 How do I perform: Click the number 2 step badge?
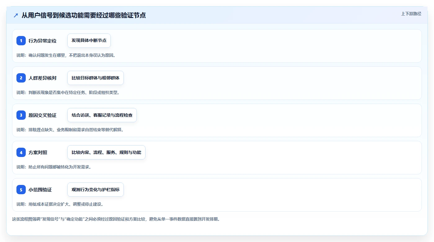point(21,78)
